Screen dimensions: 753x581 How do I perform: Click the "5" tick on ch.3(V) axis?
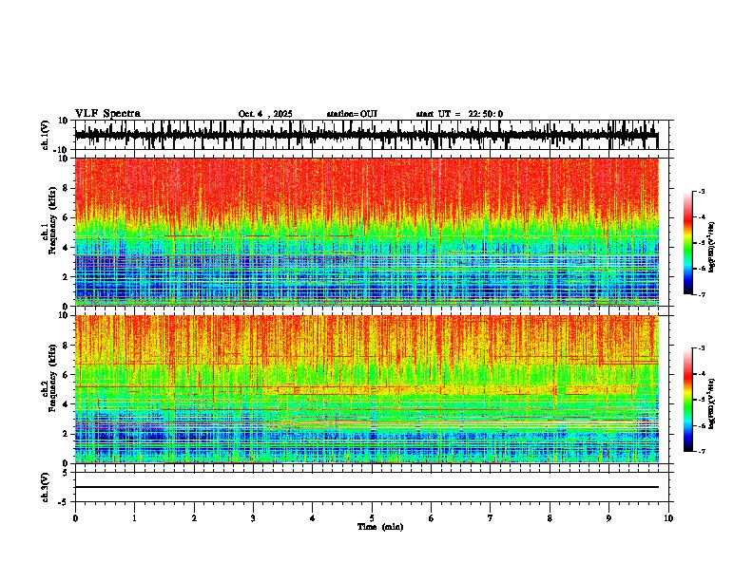pyautogui.click(x=66, y=473)
